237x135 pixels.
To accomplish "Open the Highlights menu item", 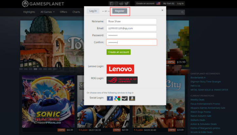I will [29, 12].
